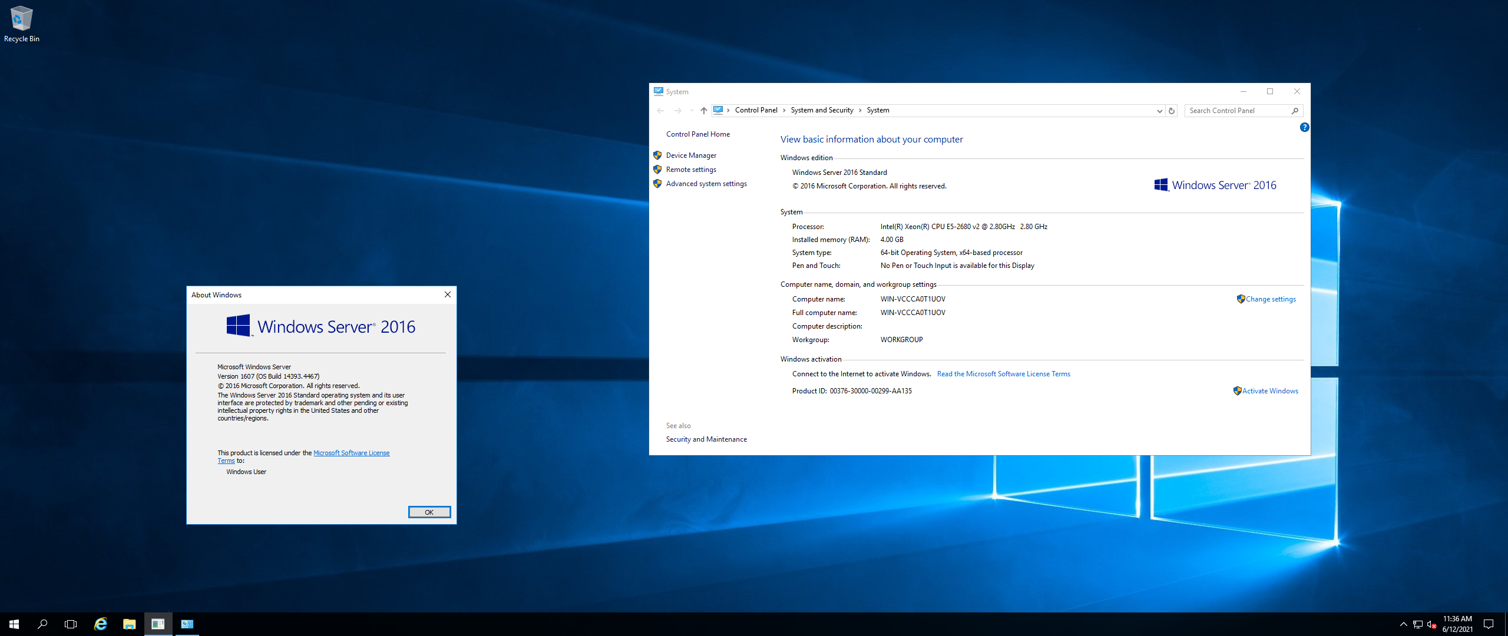Maximize the System window

[1270, 91]
